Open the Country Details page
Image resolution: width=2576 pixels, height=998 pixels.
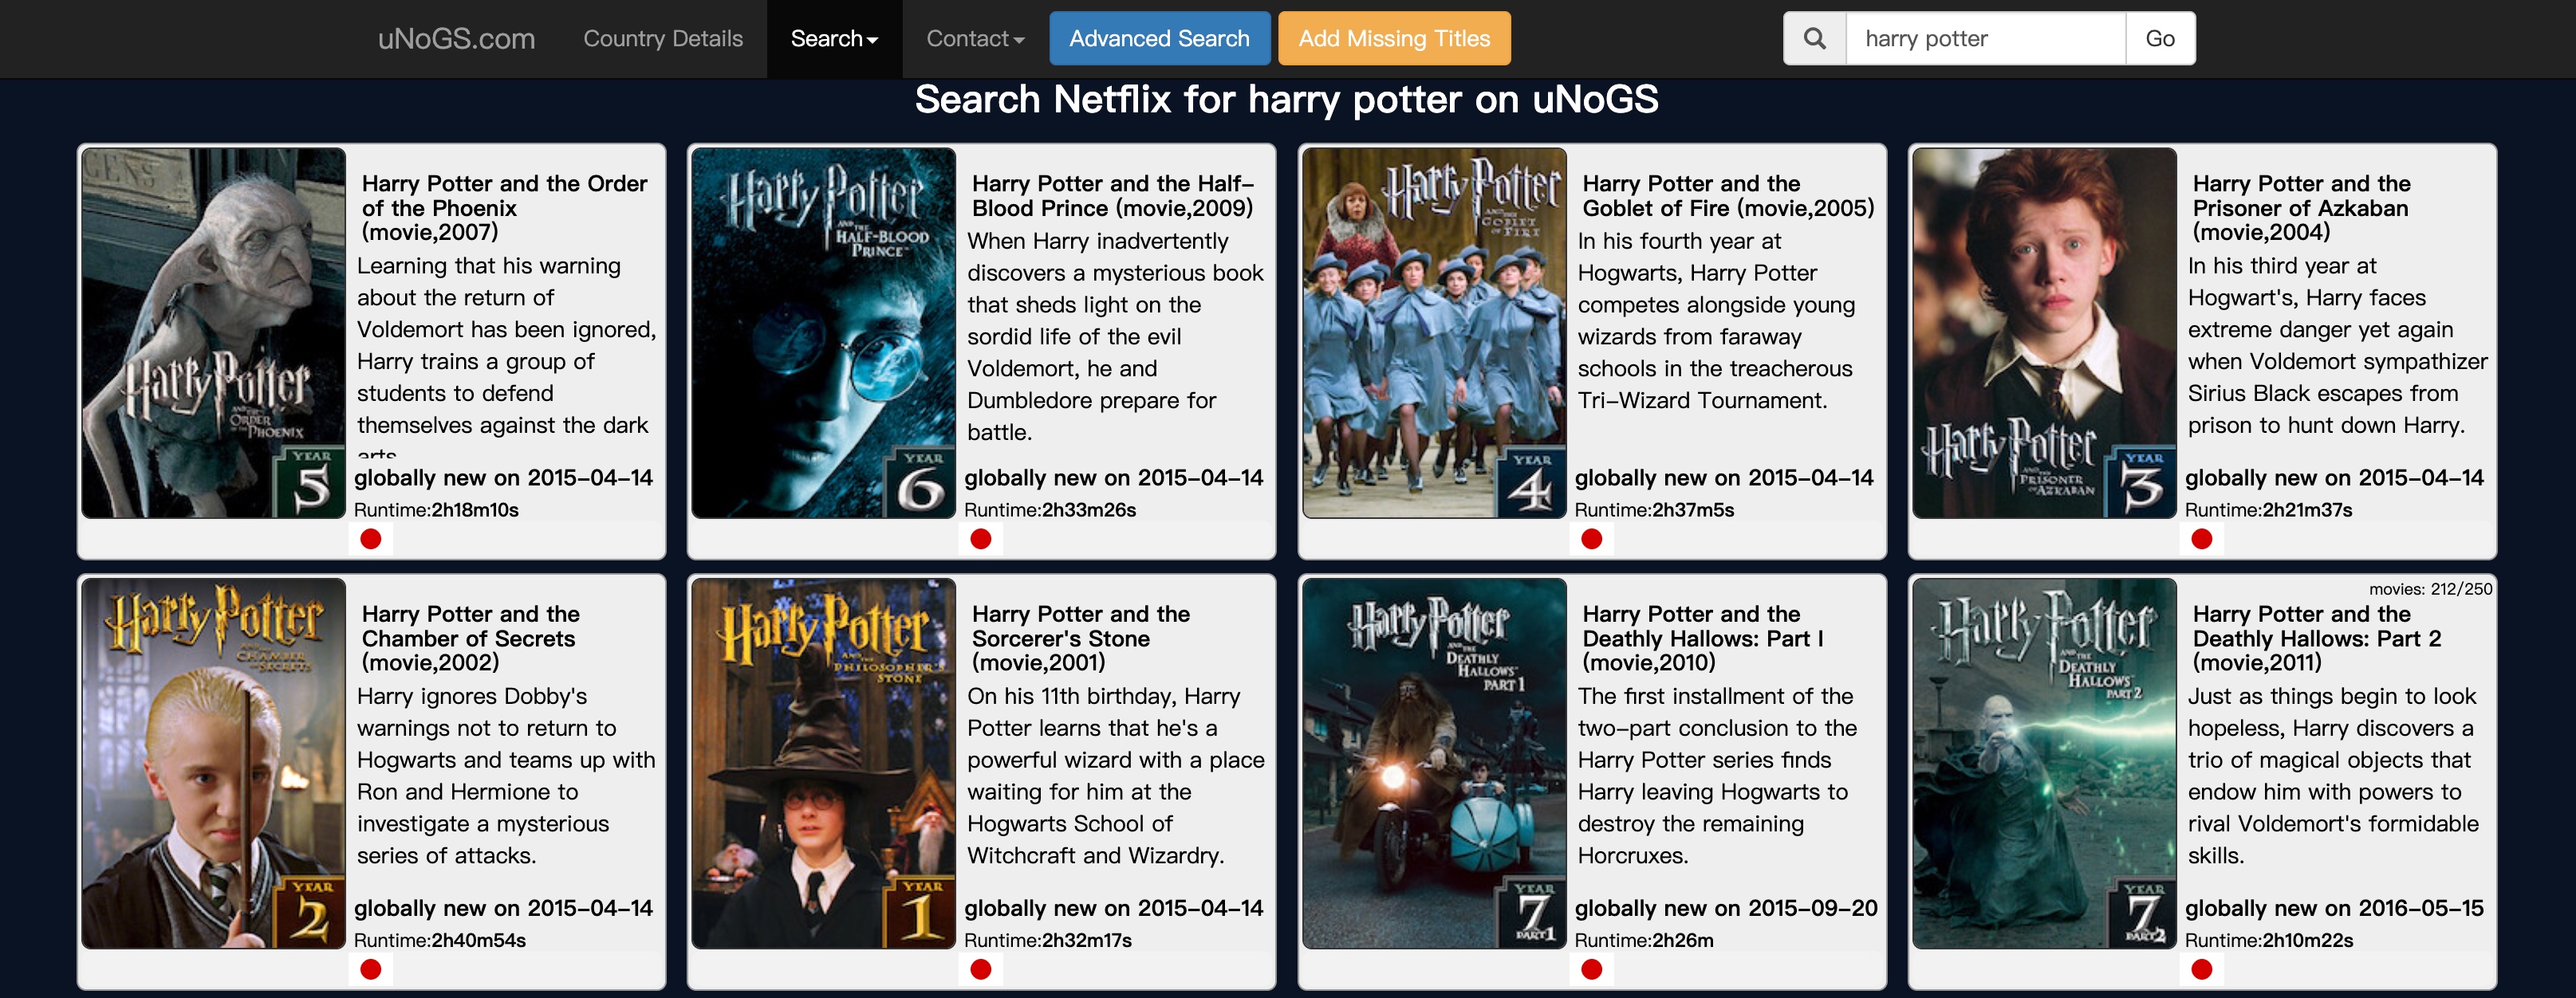(663, 39)
